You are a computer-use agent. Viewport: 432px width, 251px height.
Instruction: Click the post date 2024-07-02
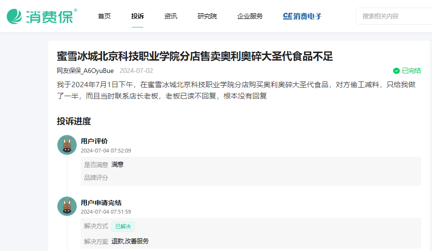point(136,71)
